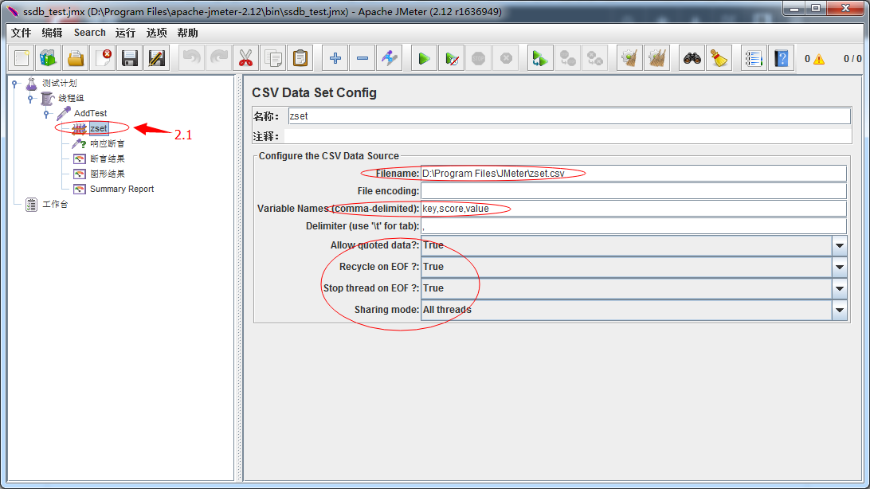Screen dimensions: 870x489
Task: Open the Search menu
Action: [90, 33]
